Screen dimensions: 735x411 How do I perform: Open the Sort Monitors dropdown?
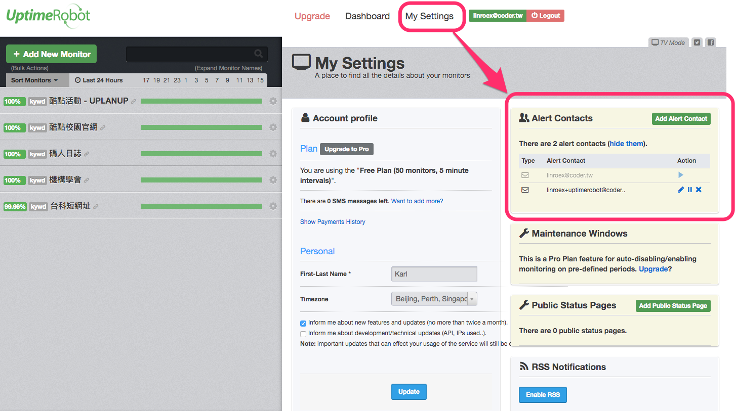[x=34, y=80]
